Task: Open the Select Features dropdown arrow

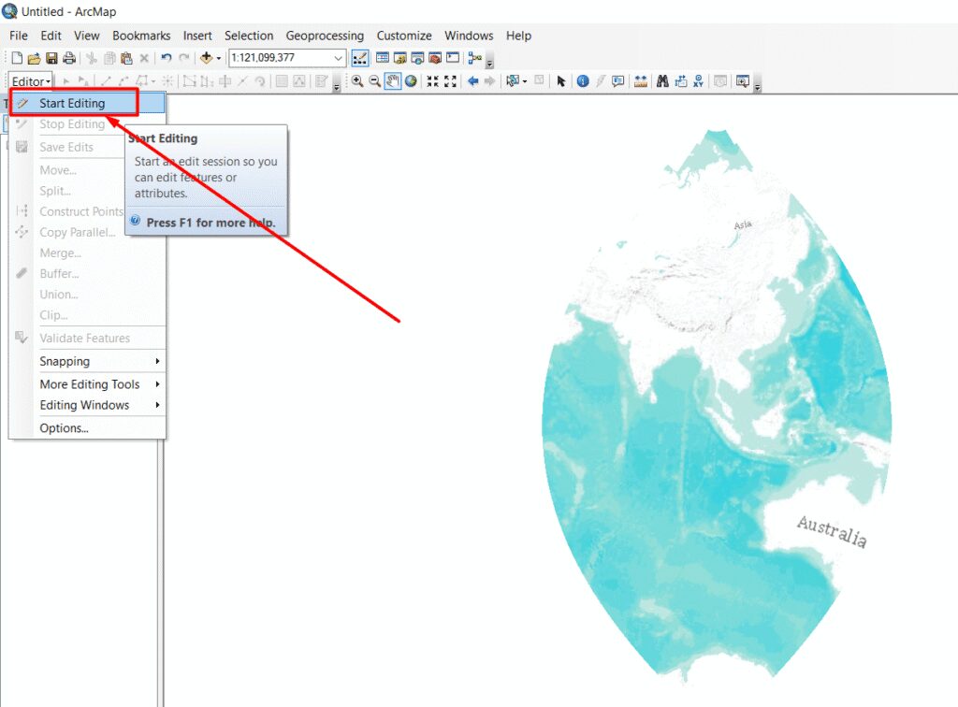Action: click(x=525, y=81)
